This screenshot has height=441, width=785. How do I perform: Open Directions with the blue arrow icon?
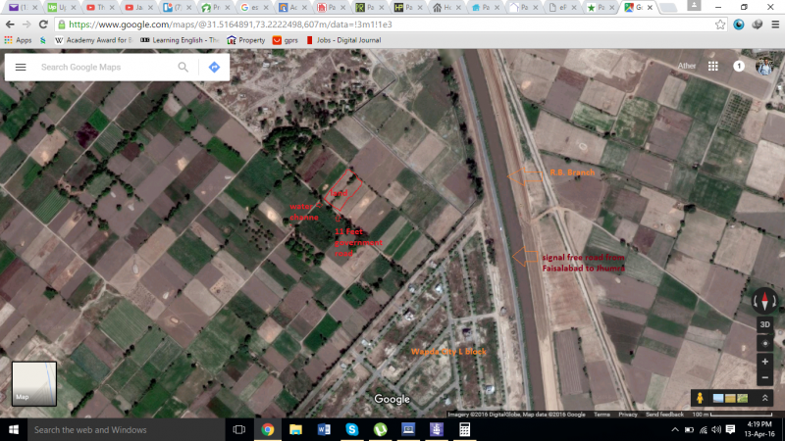click(214, 67)
